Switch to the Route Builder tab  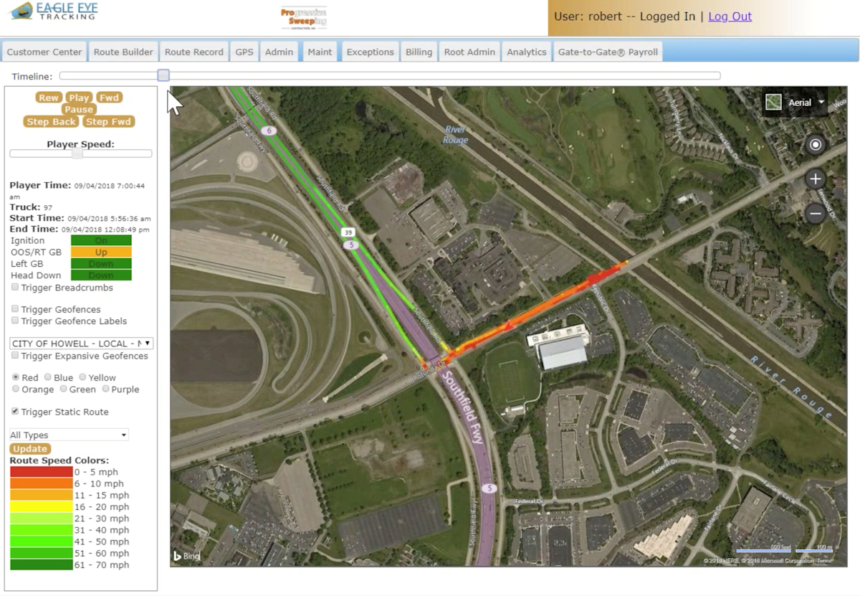123,51
